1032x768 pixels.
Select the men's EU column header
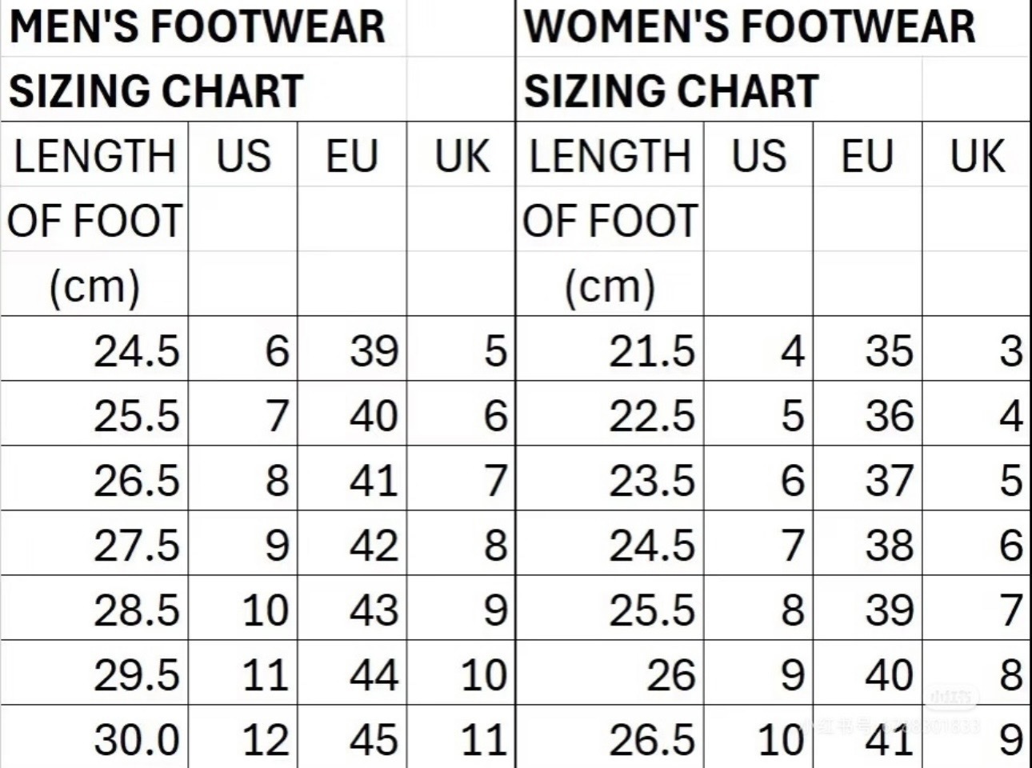tap(352, 155)
